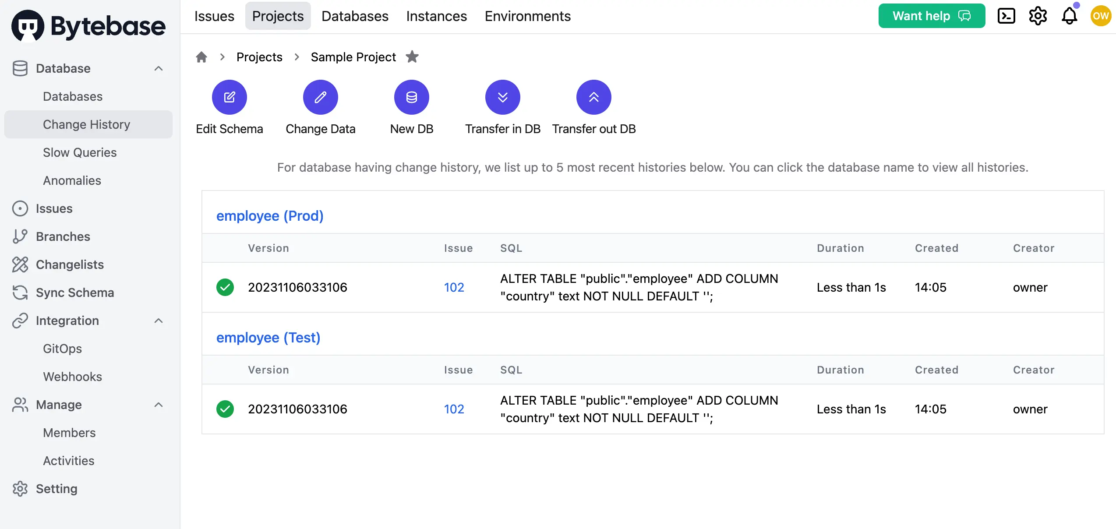This screenshot has height=529, width=1116.
Task: Open the employee (Prod) database link
Action: 270,216
